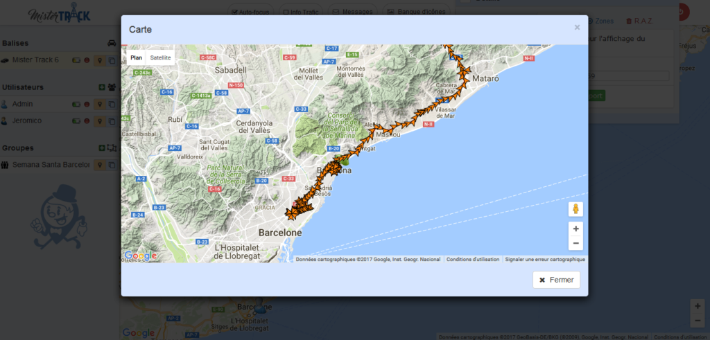Image resolution: width=710 pixels, height=340 pixels.
Task: Click Signaler une erreur cartographique link
Action: [x=545, y=260]
